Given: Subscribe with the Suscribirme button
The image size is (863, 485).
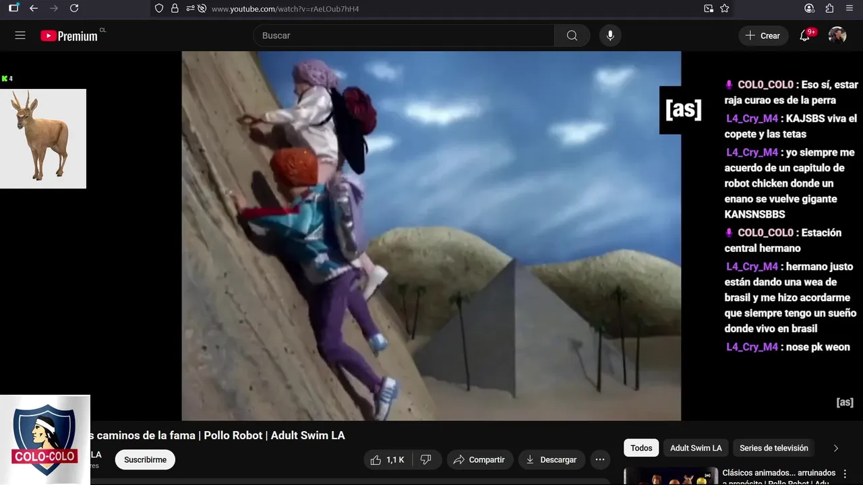Looking at the screenshot, I should [145, 459].
